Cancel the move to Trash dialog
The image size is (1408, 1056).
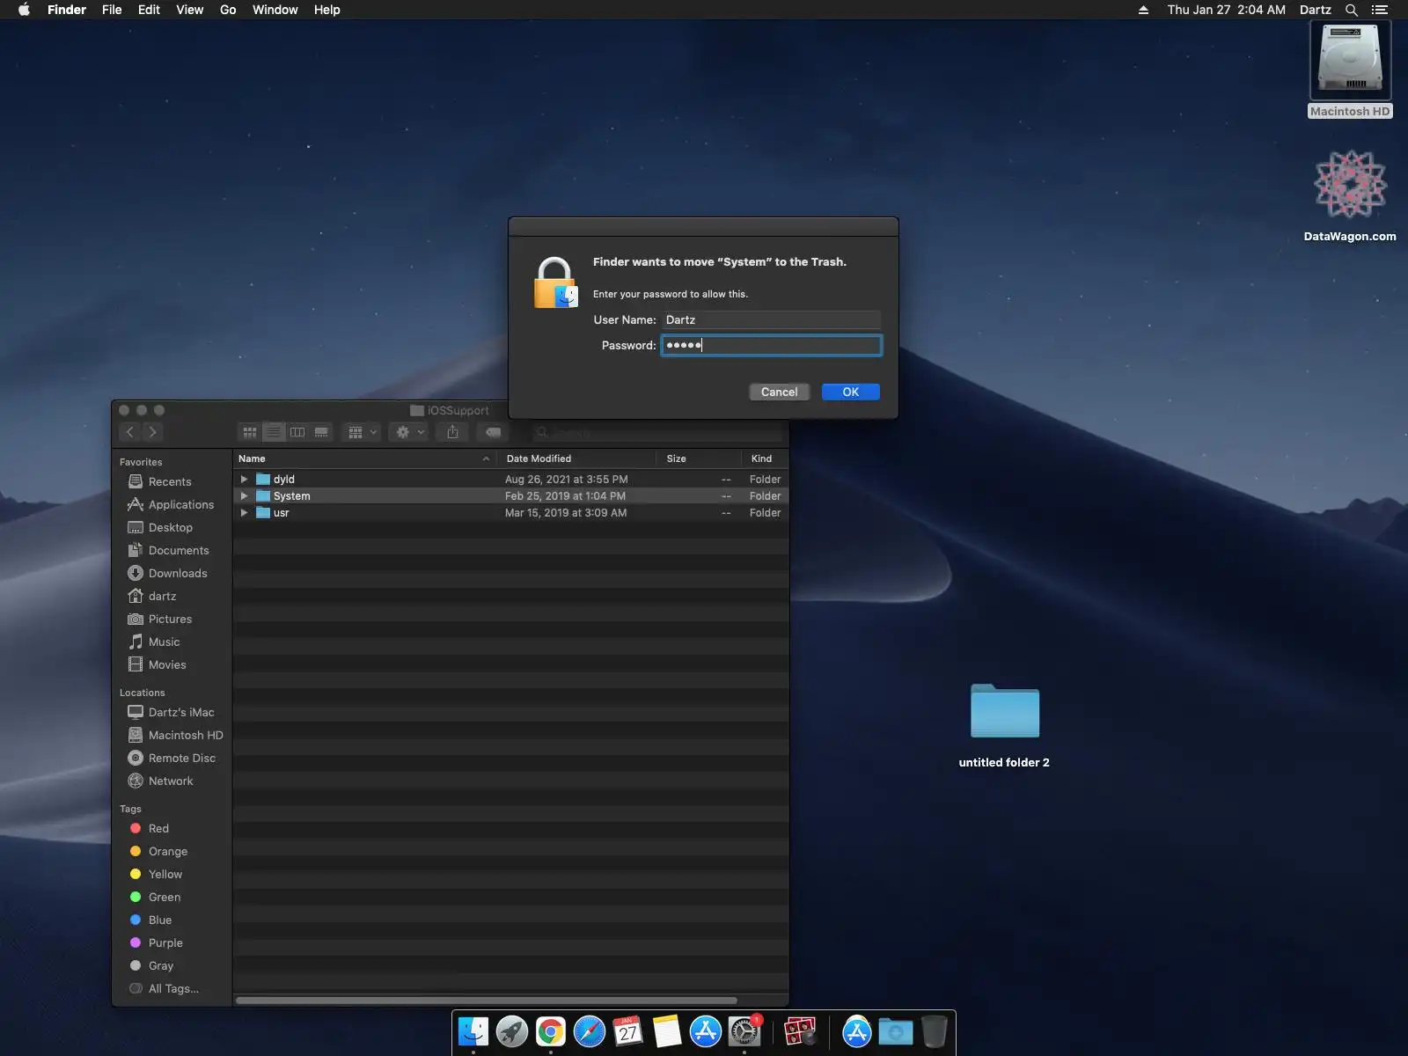pyautogui.click(x=779, y=392)
